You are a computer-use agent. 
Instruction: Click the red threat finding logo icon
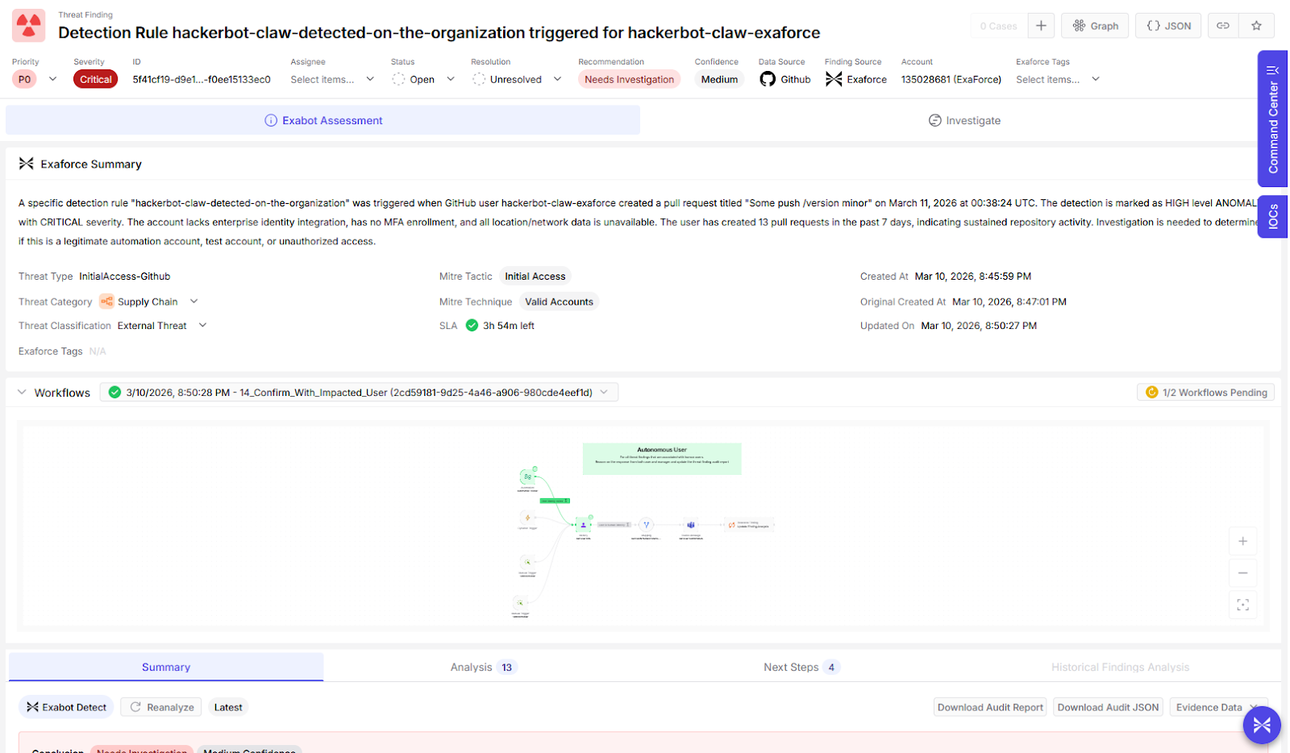pos(29,27)
